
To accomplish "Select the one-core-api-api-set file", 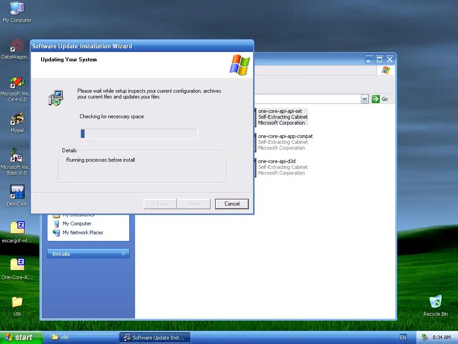I will click(x=282, y=117).
